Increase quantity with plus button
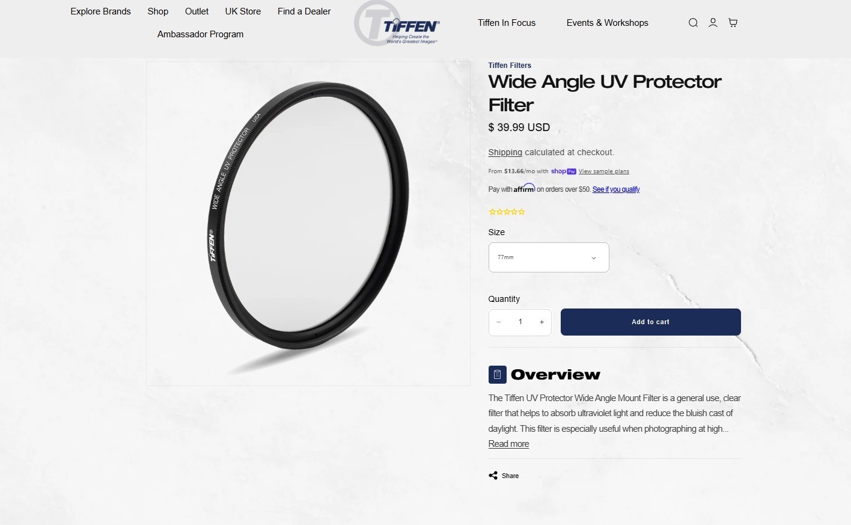This screenshot has height=525, width=851. pyautogui.click(x=541, y=322)
